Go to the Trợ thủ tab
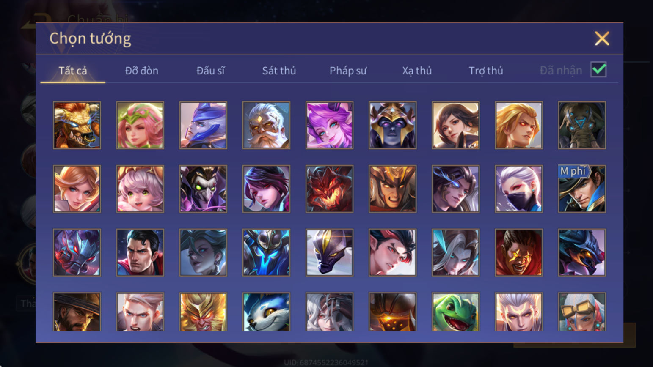This screenshot has height=367, width=653. (486, 71)
